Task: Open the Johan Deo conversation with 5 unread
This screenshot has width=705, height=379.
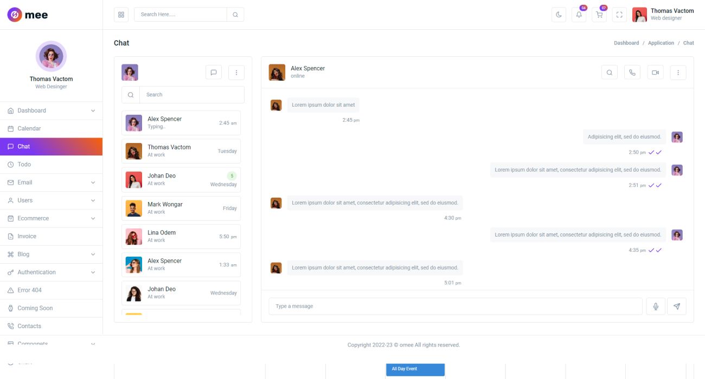Action: coord(181,180)
